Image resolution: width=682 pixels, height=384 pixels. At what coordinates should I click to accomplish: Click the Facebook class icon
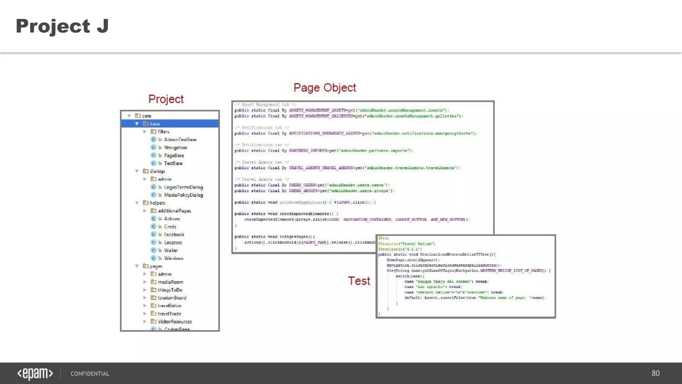154,235
